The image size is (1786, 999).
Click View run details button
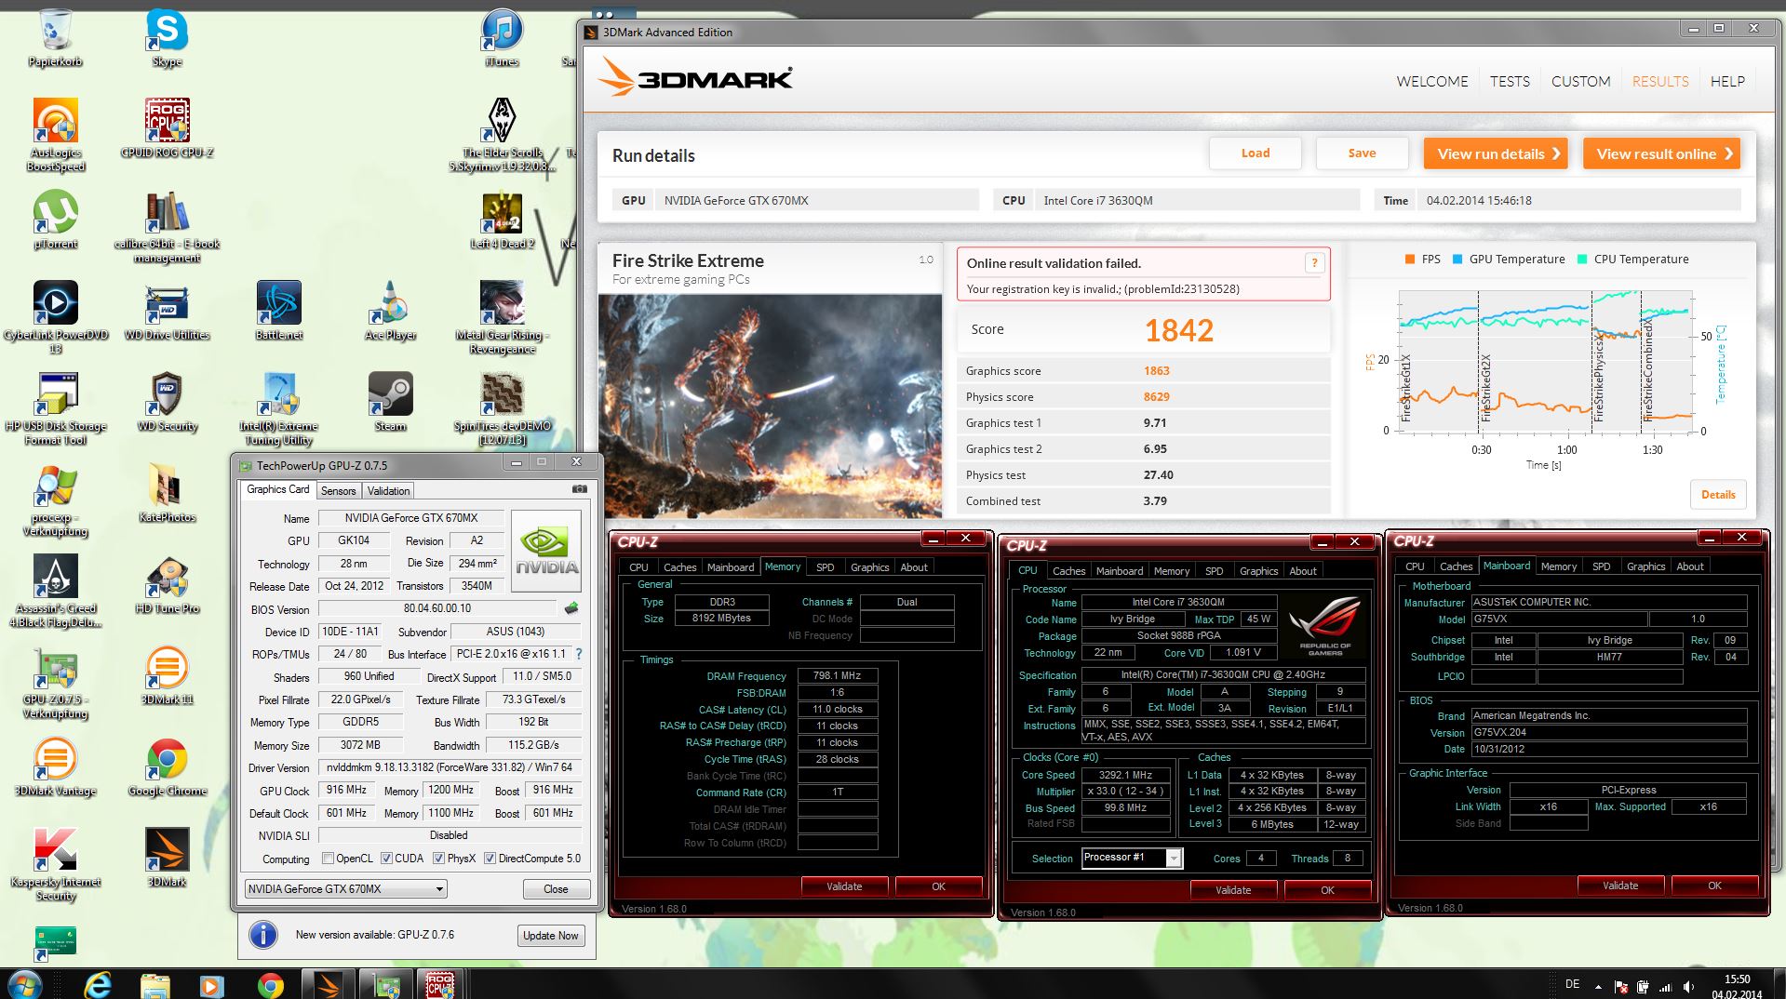[x=1496, y=153]
